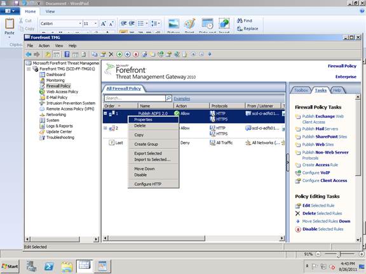Collapse rule 1 with its minus box
Viewport: 366px width, 274px height.
(105, 114)
